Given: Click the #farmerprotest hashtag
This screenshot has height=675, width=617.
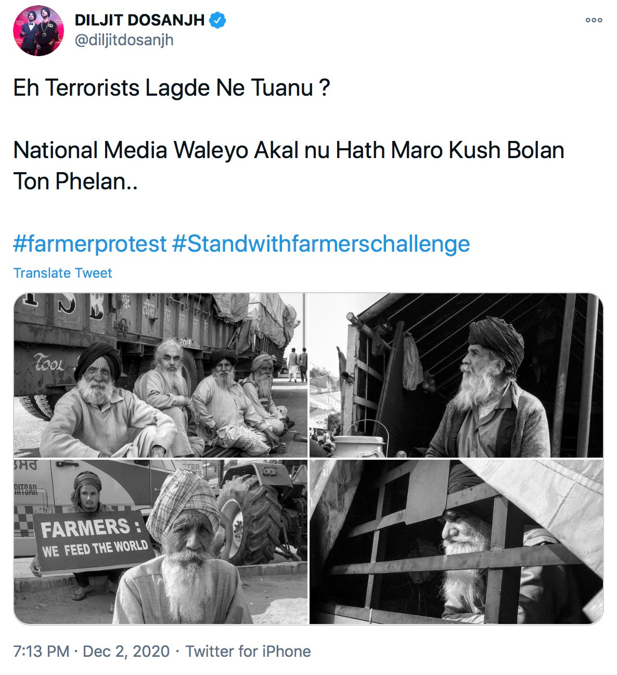Looking at the screenshot, I should coord(90,243).
